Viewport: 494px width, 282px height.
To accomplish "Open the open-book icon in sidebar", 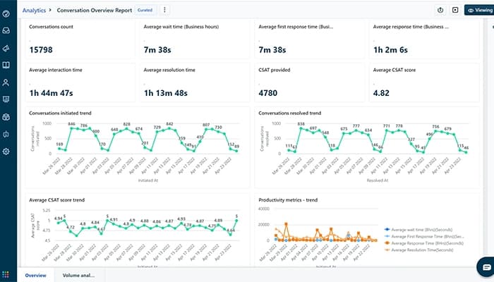I will click(6, 65).
